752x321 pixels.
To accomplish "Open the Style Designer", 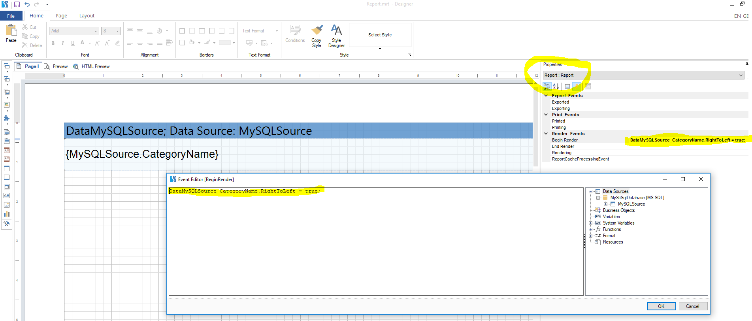I will (336, 30).
